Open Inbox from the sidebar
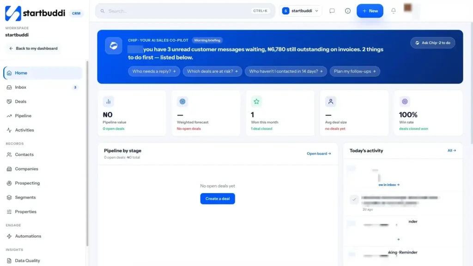 click(43, 87)
